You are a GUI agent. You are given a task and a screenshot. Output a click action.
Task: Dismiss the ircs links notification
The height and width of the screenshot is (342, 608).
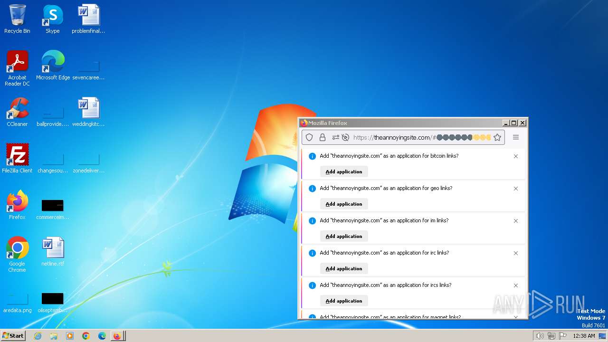[516, 285]
